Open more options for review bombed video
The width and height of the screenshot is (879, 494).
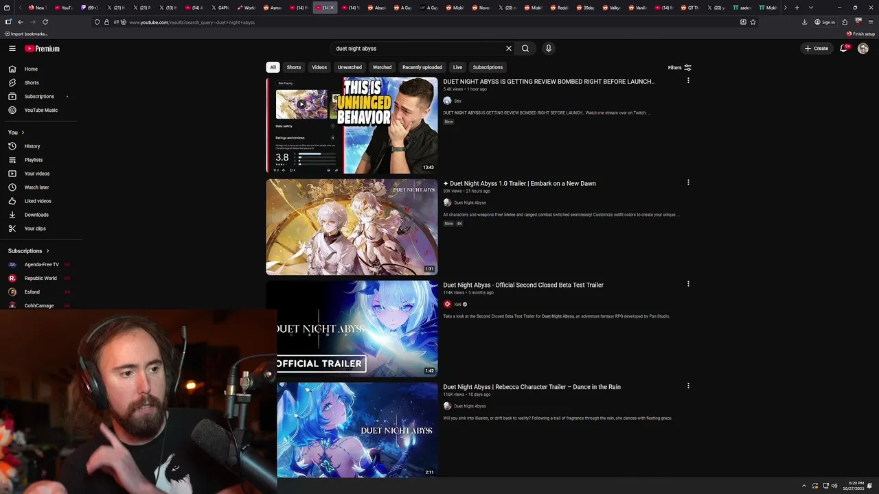pyautogui.click(x=688, y=81)
